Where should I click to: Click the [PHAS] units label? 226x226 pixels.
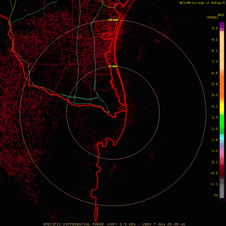[x=212, y=17]
